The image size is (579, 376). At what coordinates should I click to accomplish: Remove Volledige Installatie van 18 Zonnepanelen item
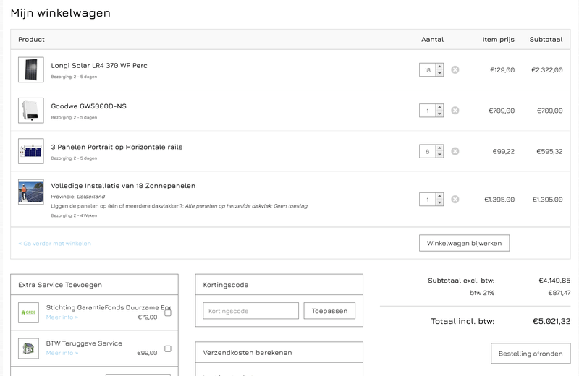[x=455, y=200]
